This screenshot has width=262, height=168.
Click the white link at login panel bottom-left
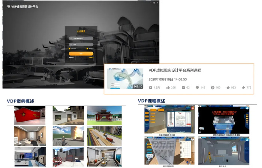(x=71, y=58)
